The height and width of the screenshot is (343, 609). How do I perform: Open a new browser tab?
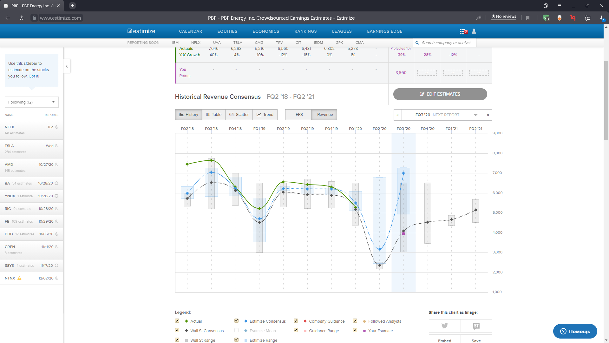pyautogui.click(x=72, y=6)
